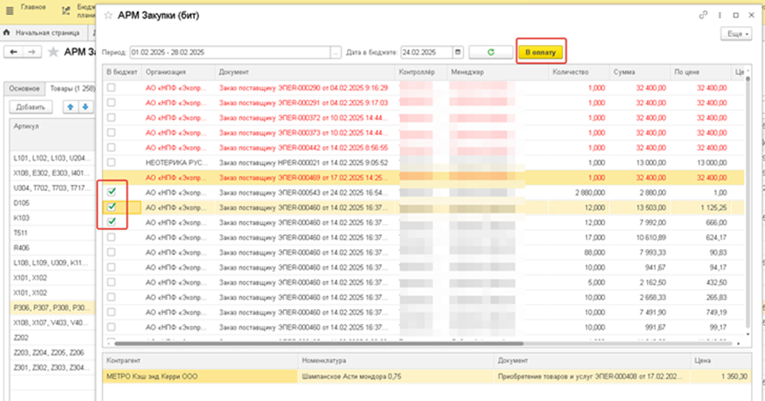Move row down with blue down arrow
The width and height of the screenshot is (765, 401).
[85, 107]
